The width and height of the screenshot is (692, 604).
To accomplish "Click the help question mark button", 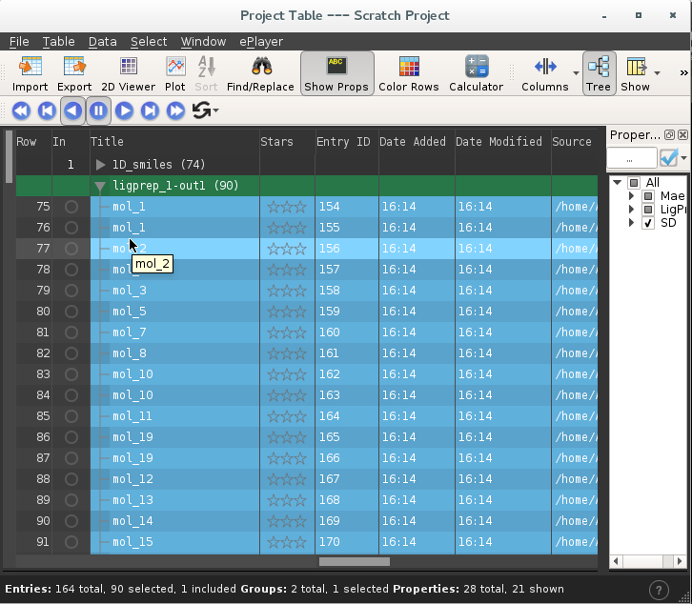I will tap(658, 590).
